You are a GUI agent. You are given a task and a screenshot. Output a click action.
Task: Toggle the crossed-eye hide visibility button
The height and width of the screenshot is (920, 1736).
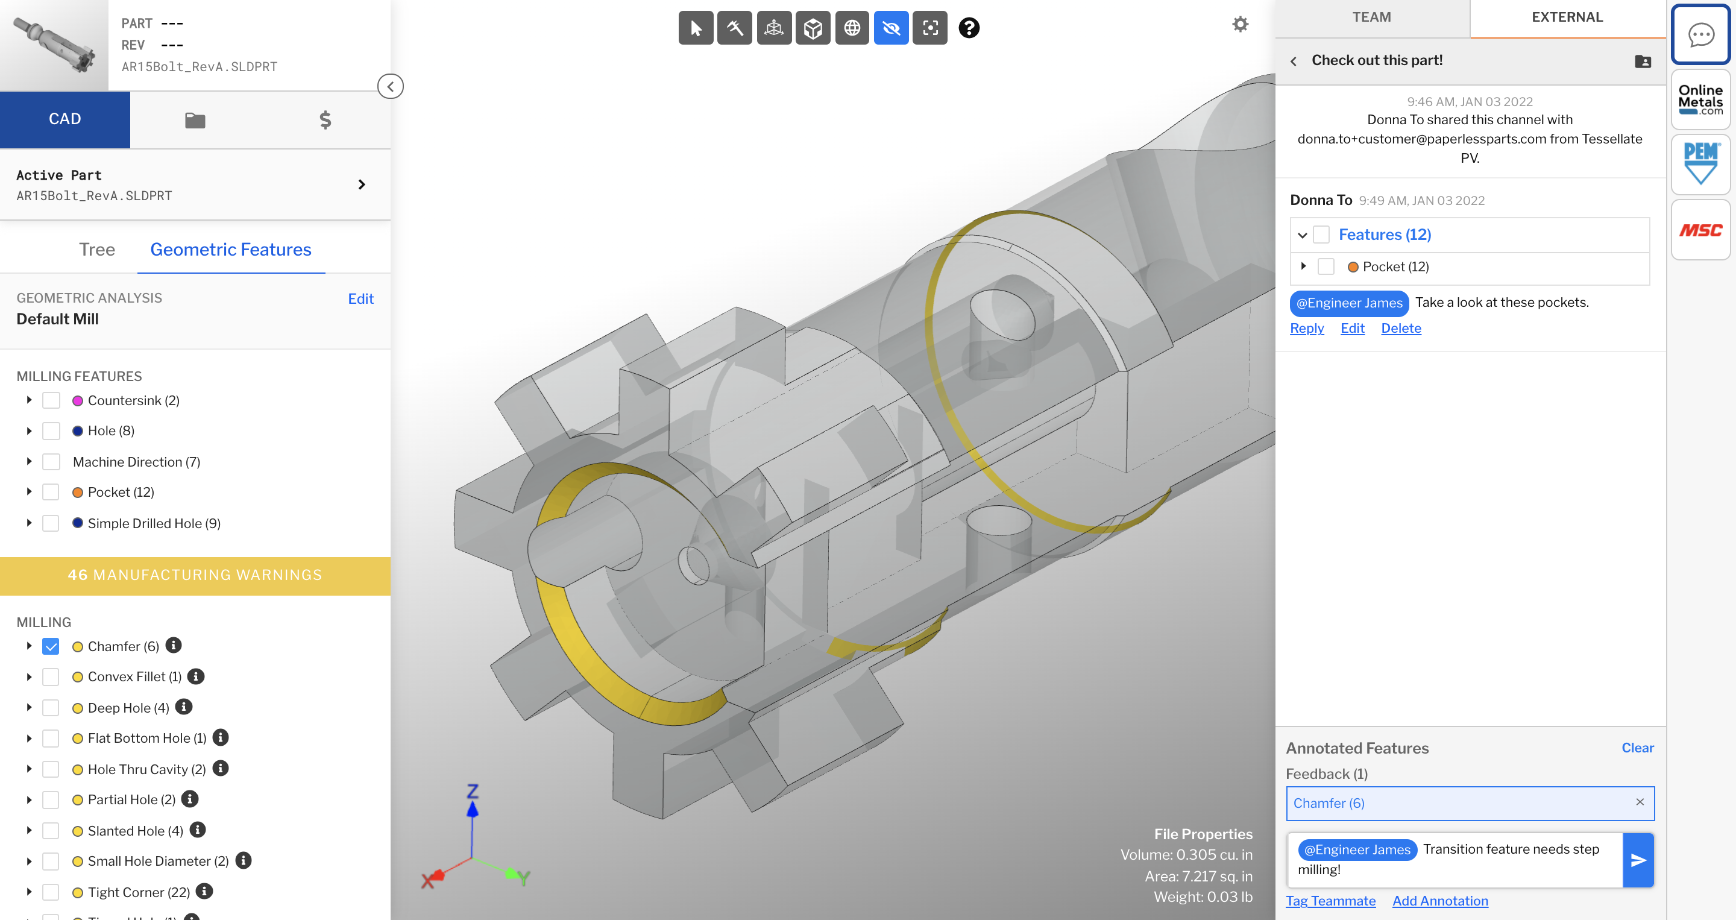coord(890,28)
